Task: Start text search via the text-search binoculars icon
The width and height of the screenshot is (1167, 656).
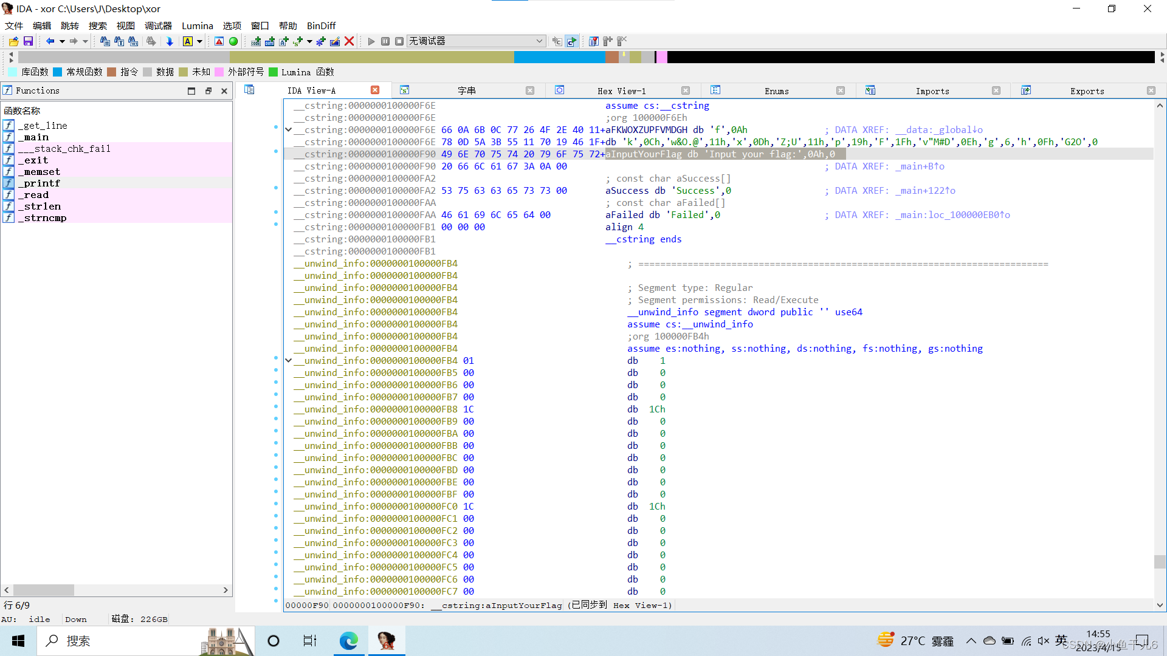Action: pyautogui.click(x=118, y=41)
